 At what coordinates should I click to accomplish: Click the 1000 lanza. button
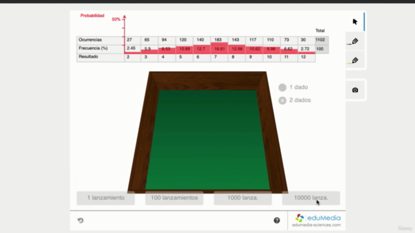click(243, 198)
